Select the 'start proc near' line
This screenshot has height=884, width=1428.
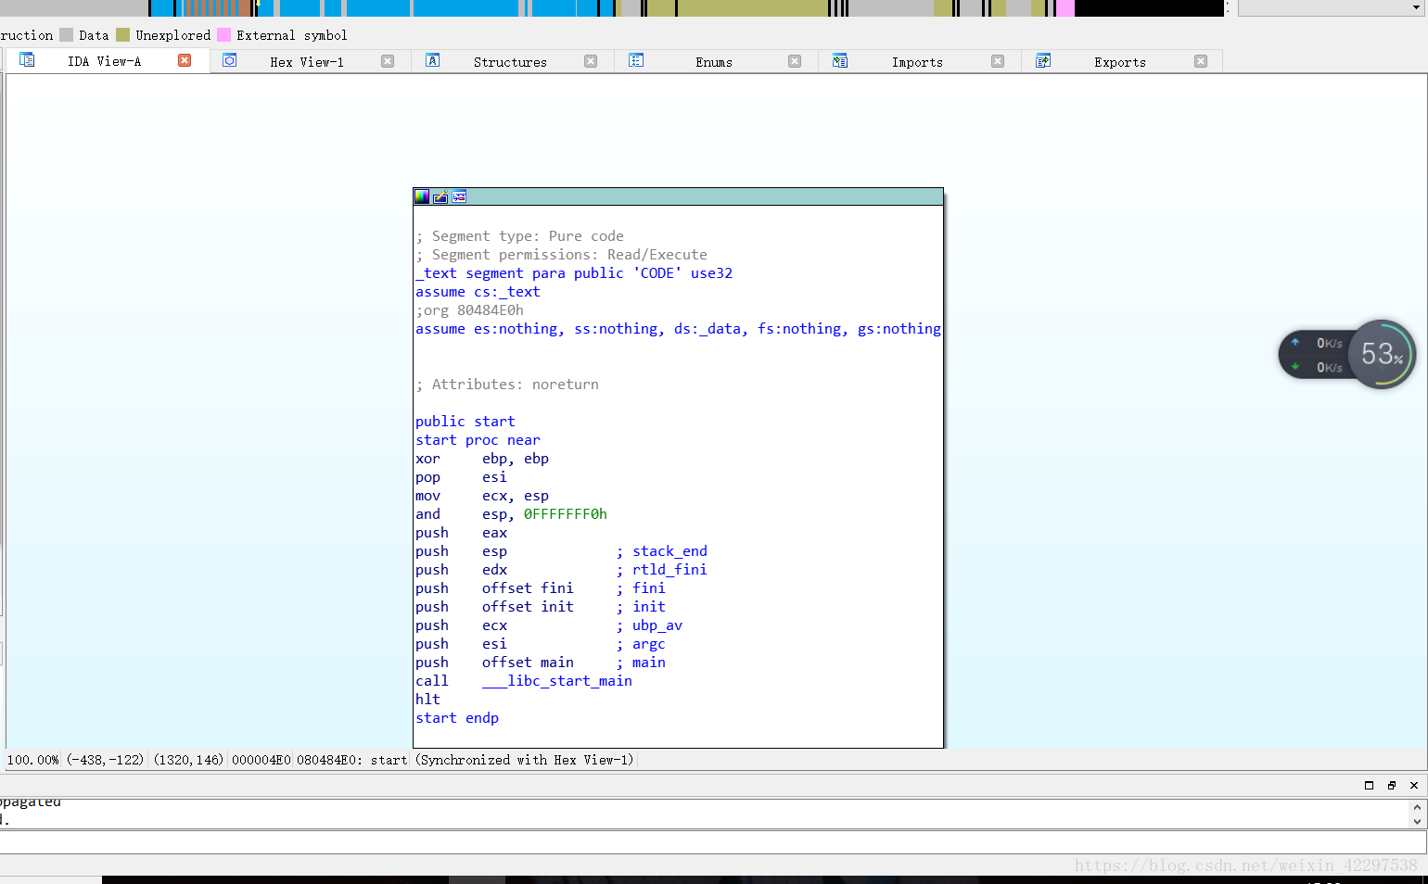point(478,440)
